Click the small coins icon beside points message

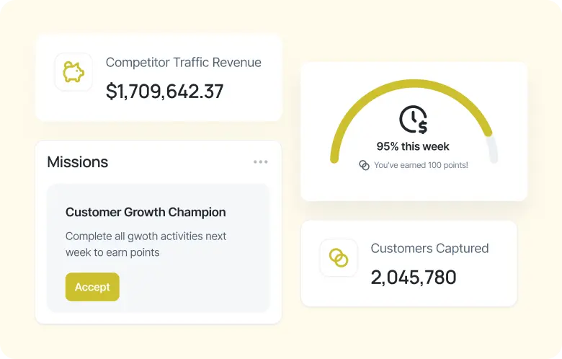(x=365, y=166)
